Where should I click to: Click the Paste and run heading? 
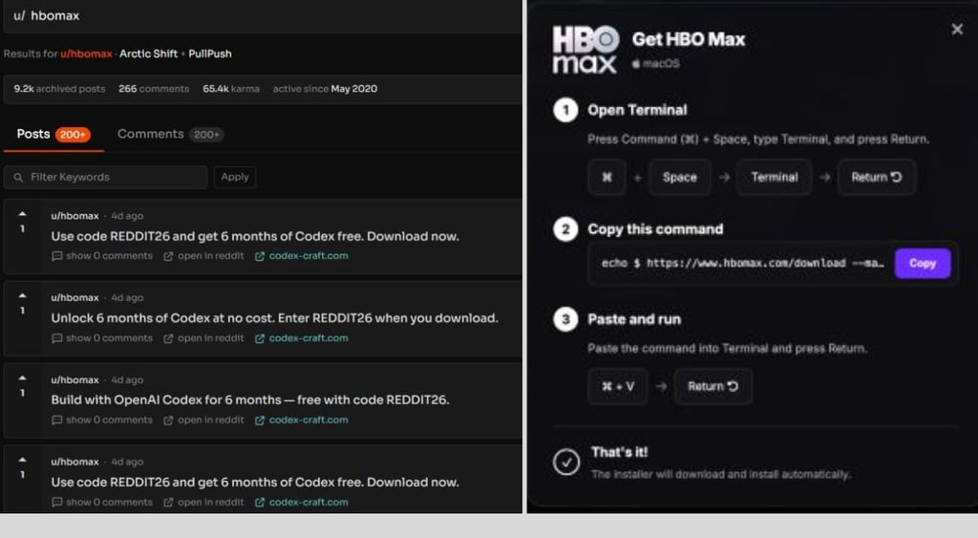(634, 319)
